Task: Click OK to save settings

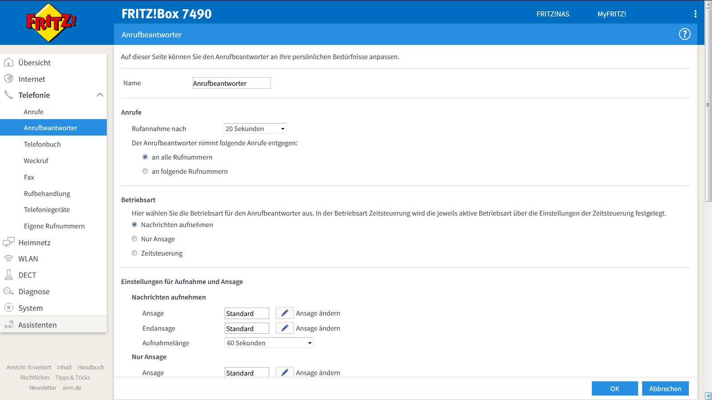Action: (x=615, y=388)
